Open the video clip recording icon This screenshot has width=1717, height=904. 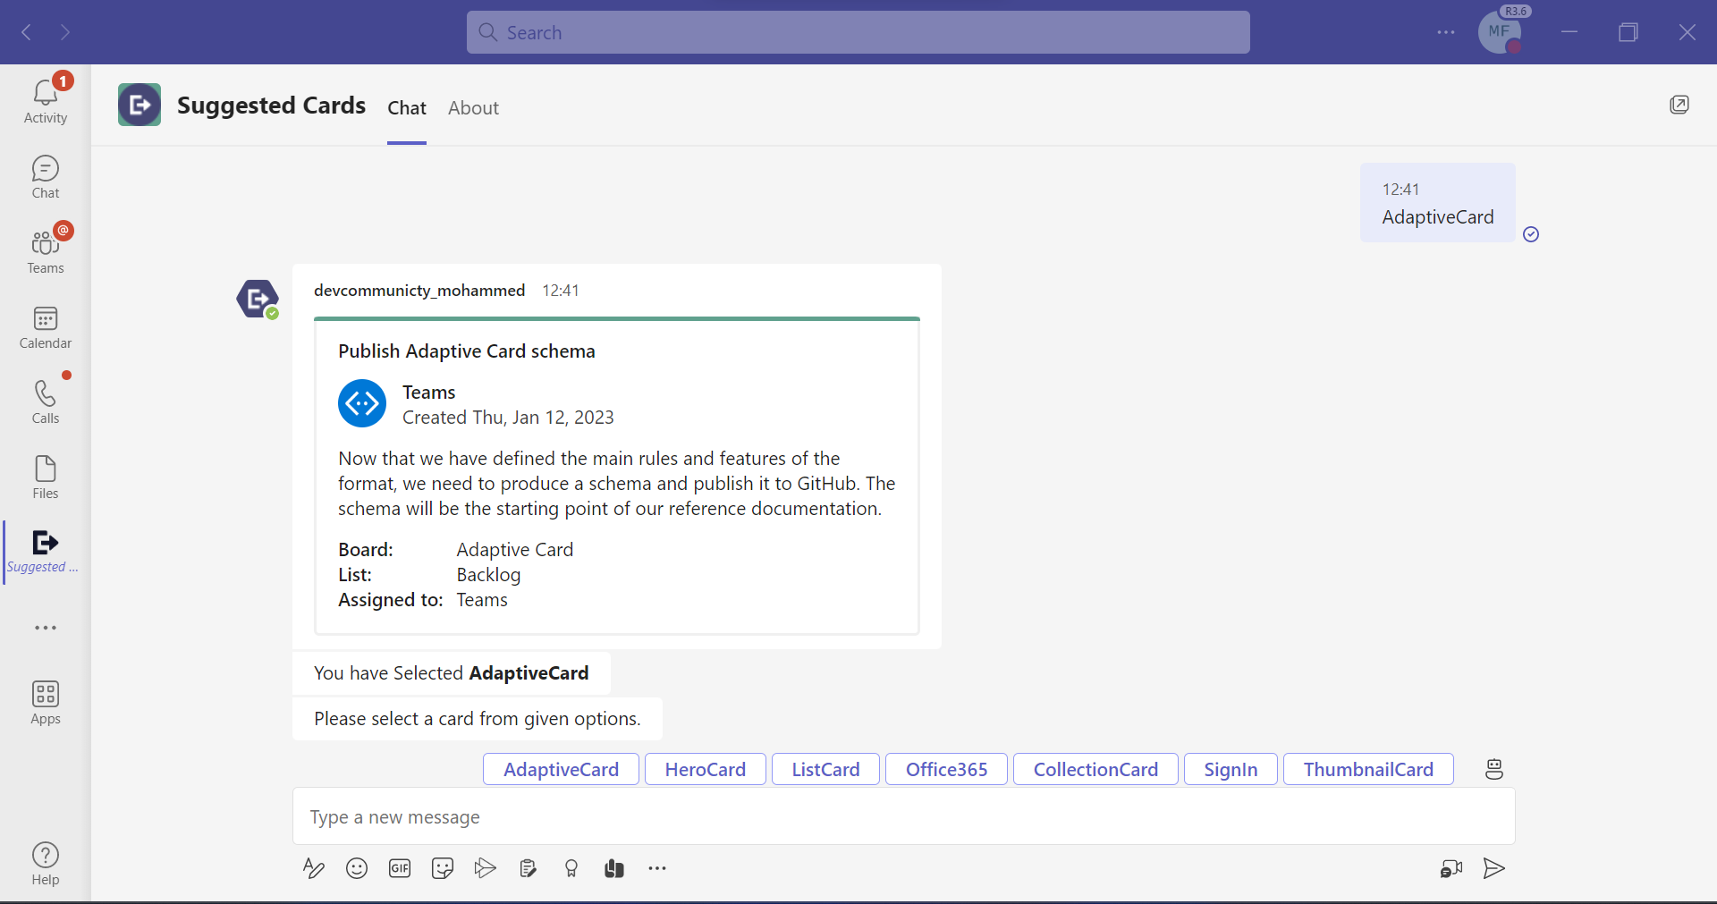(x=1451, y=868)
